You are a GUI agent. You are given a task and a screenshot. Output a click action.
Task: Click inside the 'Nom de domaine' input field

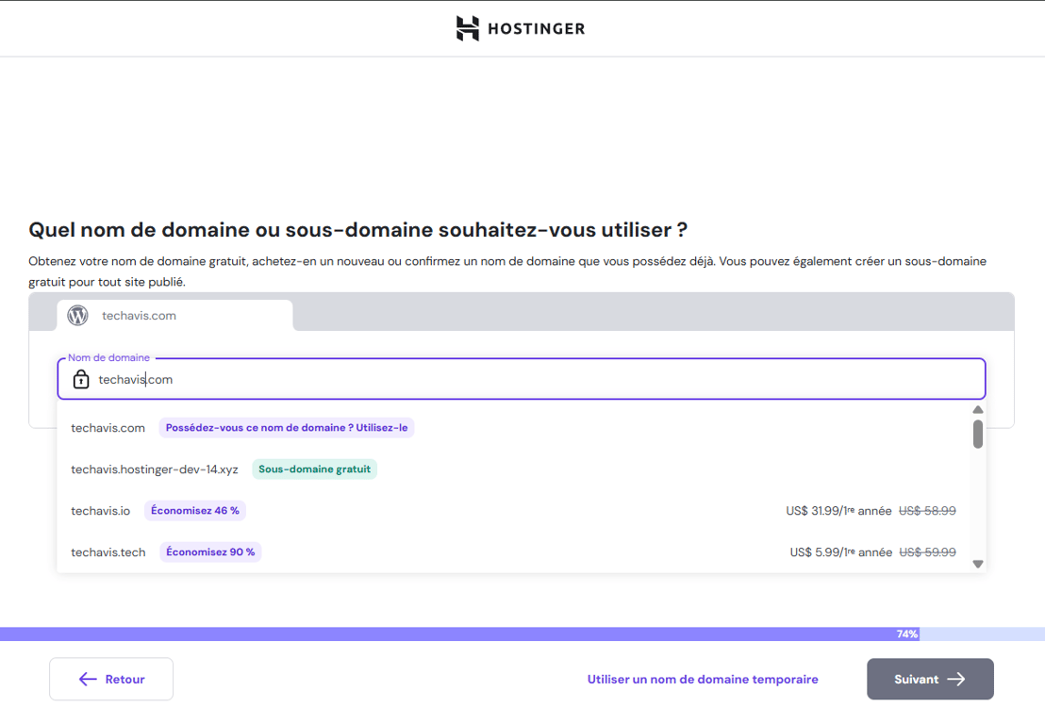pos(377,379)
